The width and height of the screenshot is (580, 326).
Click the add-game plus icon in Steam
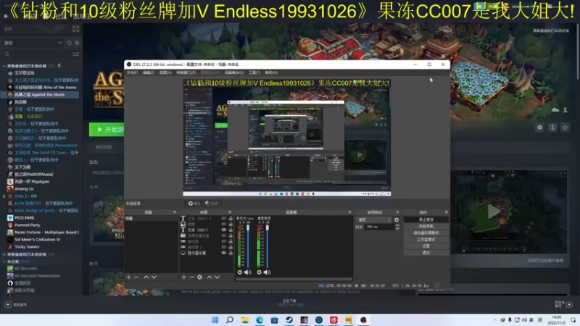point(8,304)
